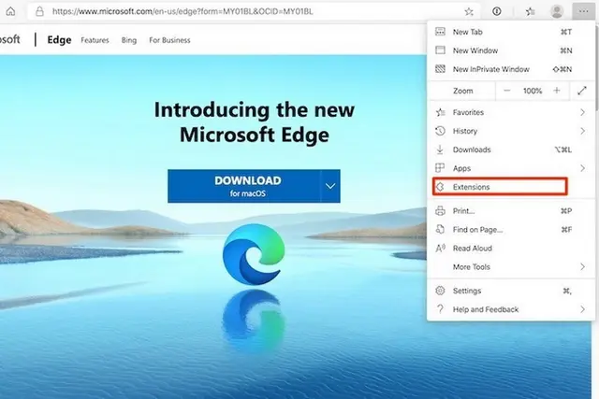
Task: Select New Tab from the menu
Action: 511,32
